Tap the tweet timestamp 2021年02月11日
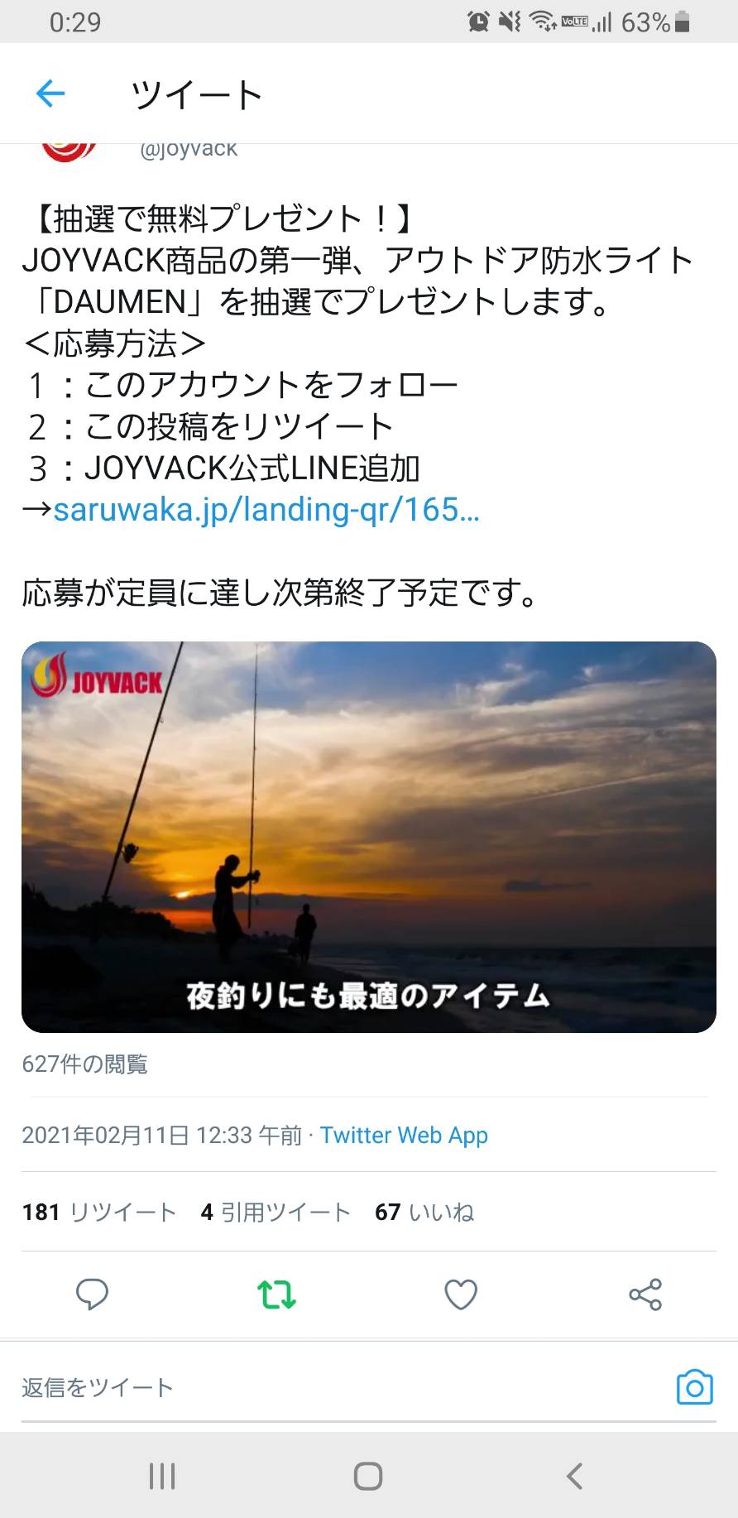The height and width of the screenshot is (1518, 738). (162, 1135)
